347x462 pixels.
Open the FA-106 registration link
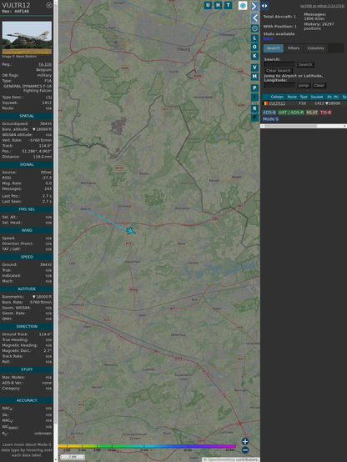(45, 64)
